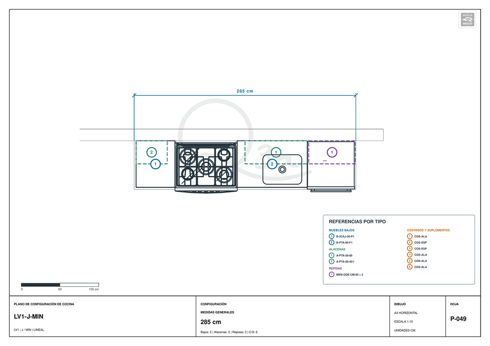This screenshot has width=490, height=346.
Task: Click PLANO DE CONFIGURACIÓN DE COCINA title
Action: tap(44, 304)
